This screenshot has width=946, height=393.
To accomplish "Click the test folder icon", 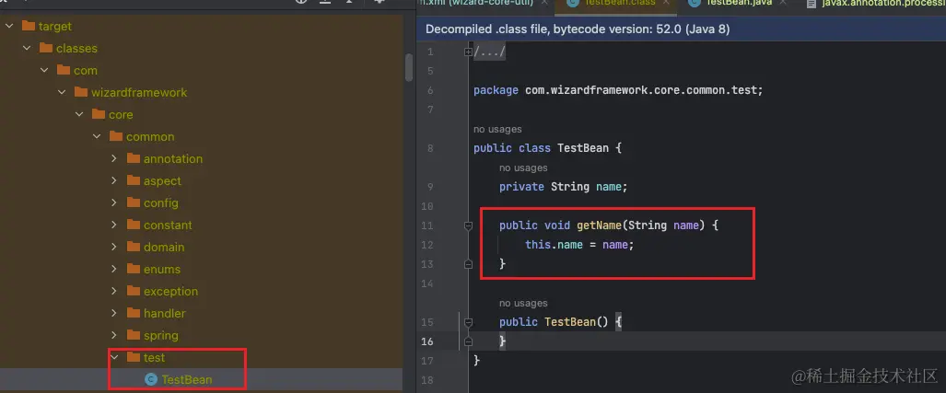I will pos(134,357).
